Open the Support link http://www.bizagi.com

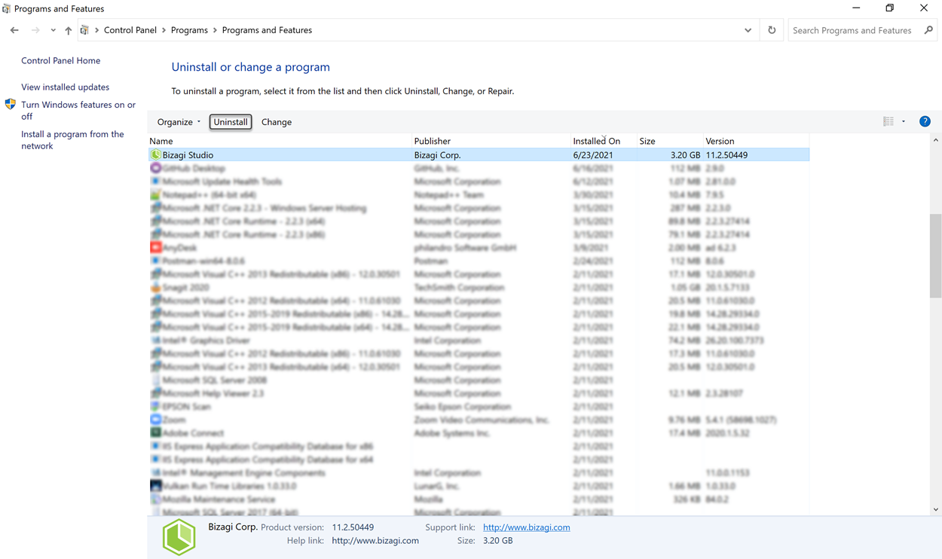point(526,527)
